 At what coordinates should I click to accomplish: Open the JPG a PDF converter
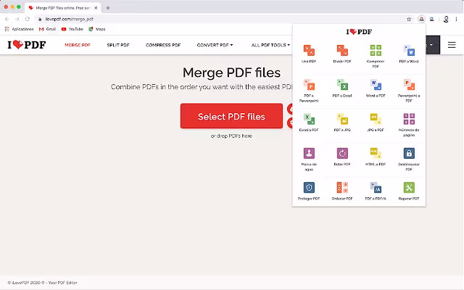[376, 123]
